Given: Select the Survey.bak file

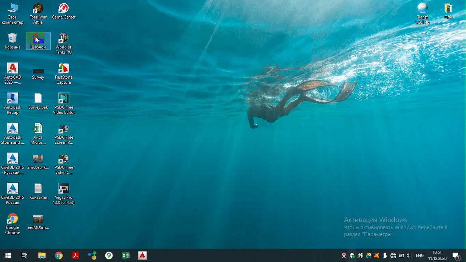Looking at the screenshot, I should coord(38,102).
